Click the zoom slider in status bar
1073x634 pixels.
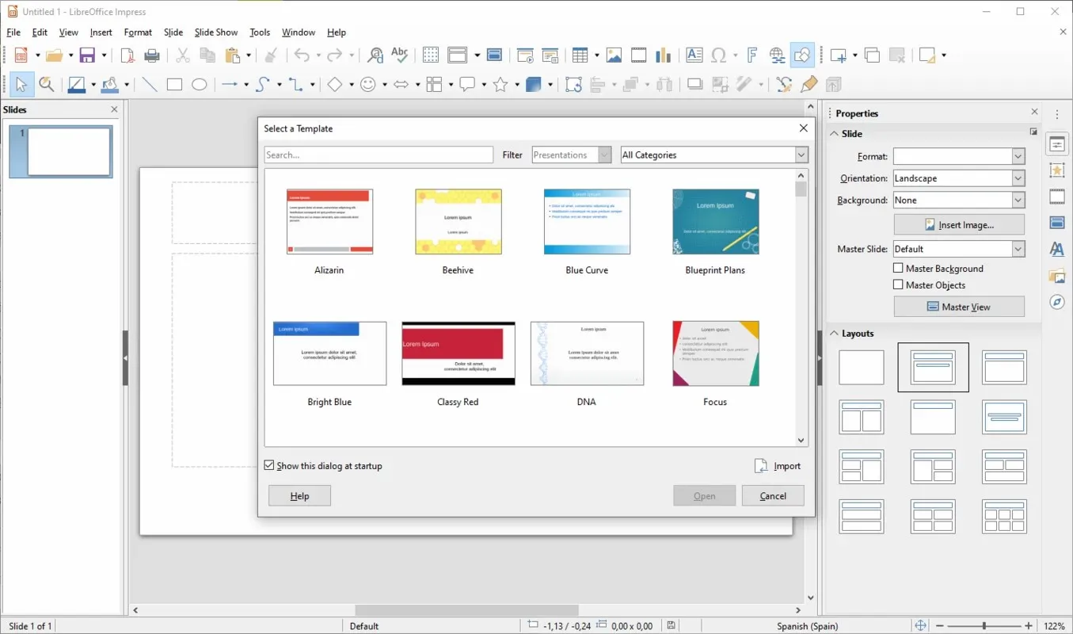point(984,626)
